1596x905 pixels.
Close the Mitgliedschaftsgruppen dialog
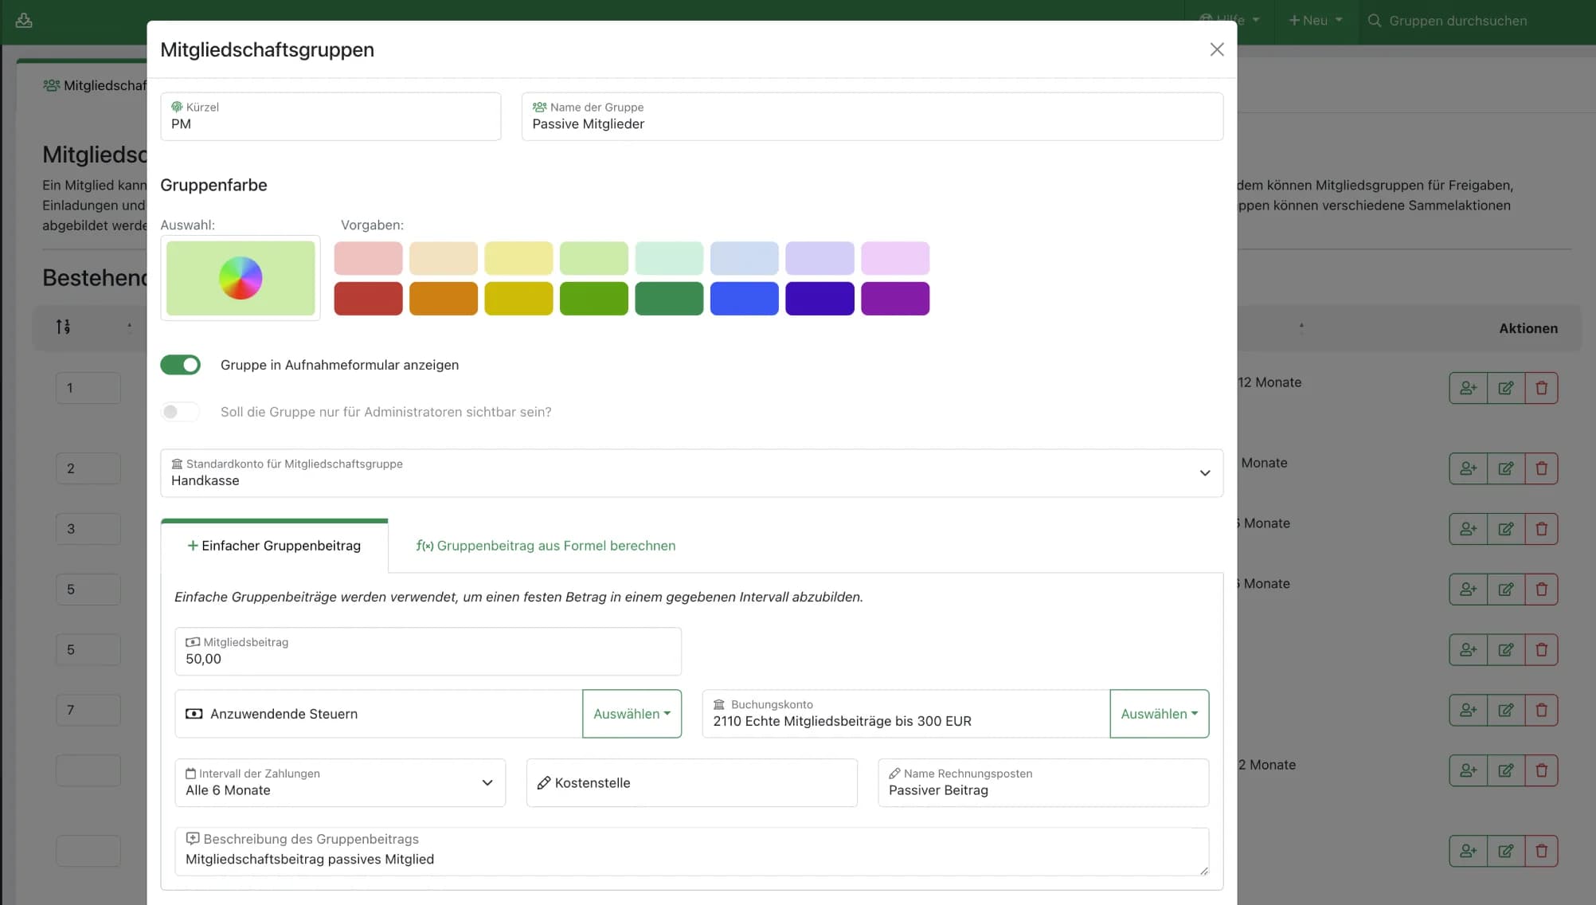1216,49
